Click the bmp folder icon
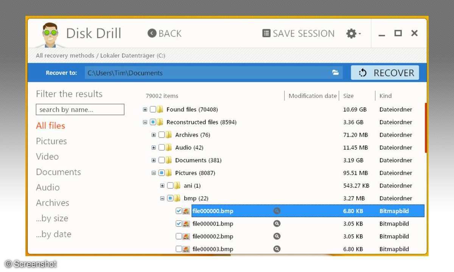Screen dimensions: 454x272 pyautogui.click(x=177, y=198)
